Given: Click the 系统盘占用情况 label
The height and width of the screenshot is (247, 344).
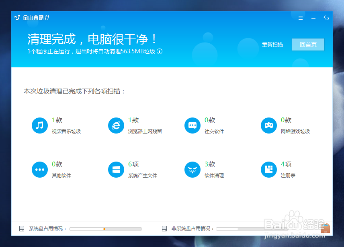Looking at the screenshot, I should (47, 229).
